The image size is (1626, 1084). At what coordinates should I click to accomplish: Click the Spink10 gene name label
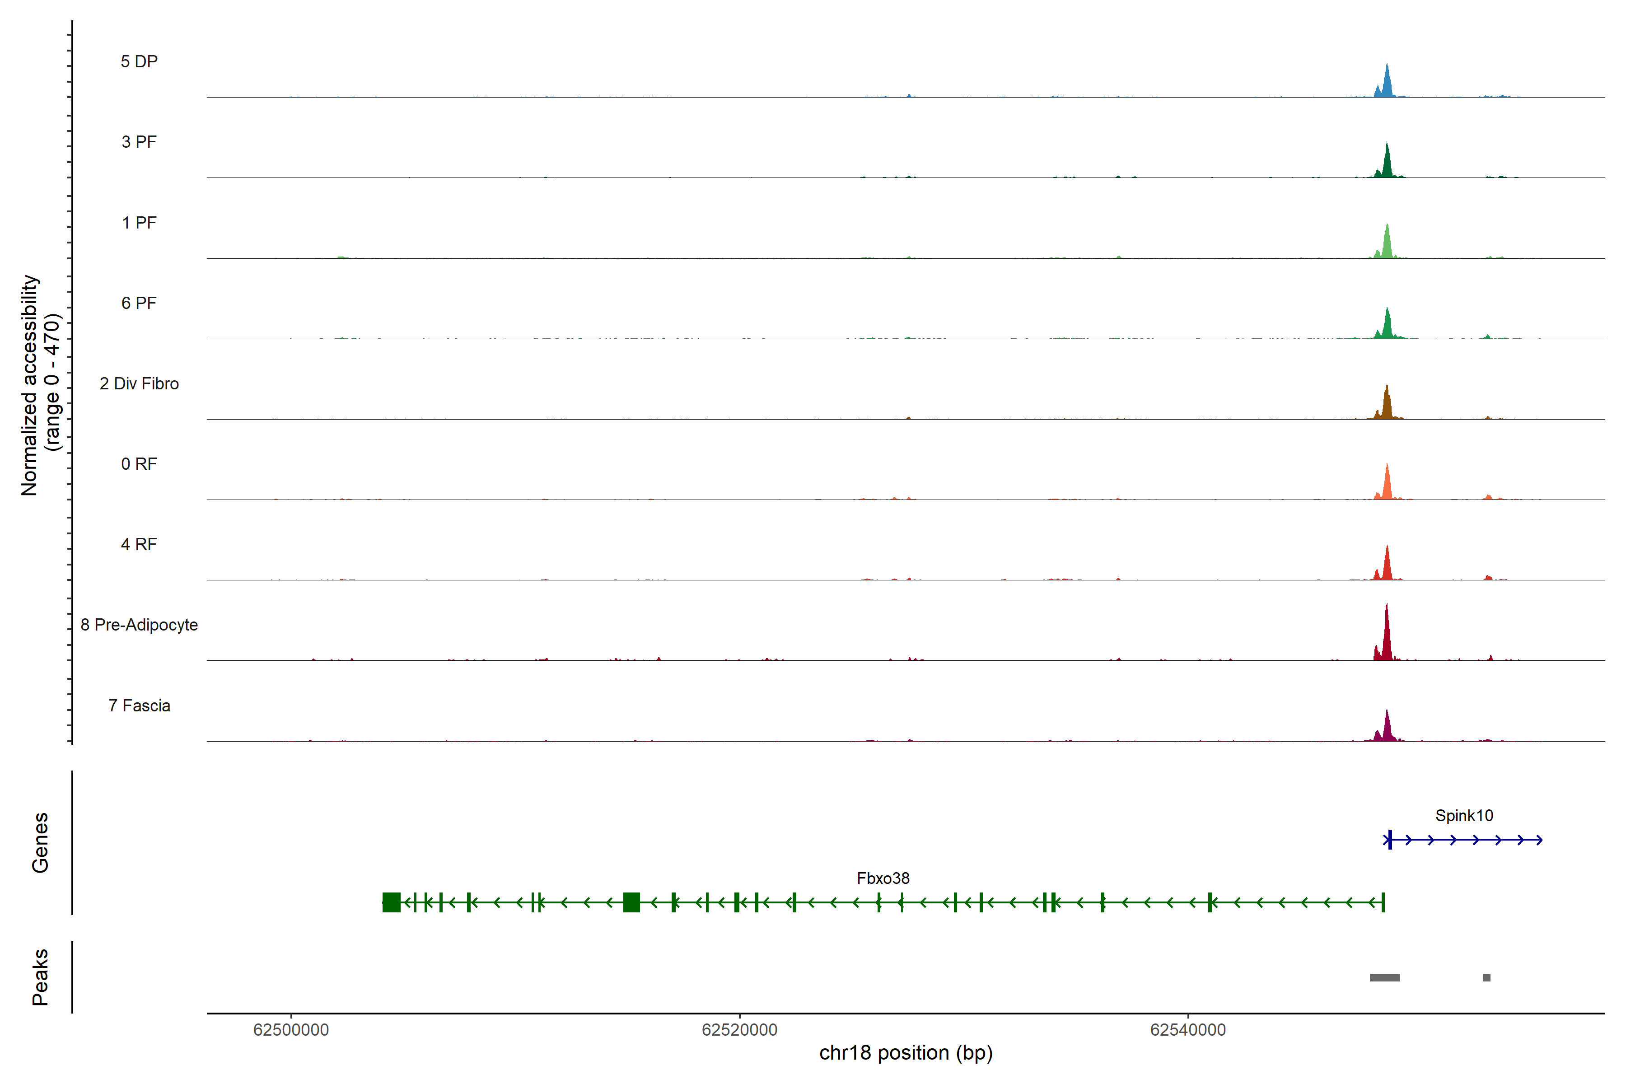pos(1463,816)
